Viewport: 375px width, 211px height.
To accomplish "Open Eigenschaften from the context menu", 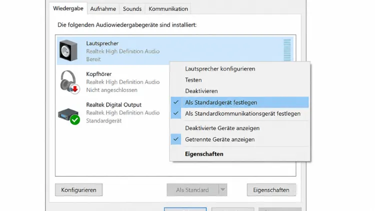I will (x=240, y=154).
